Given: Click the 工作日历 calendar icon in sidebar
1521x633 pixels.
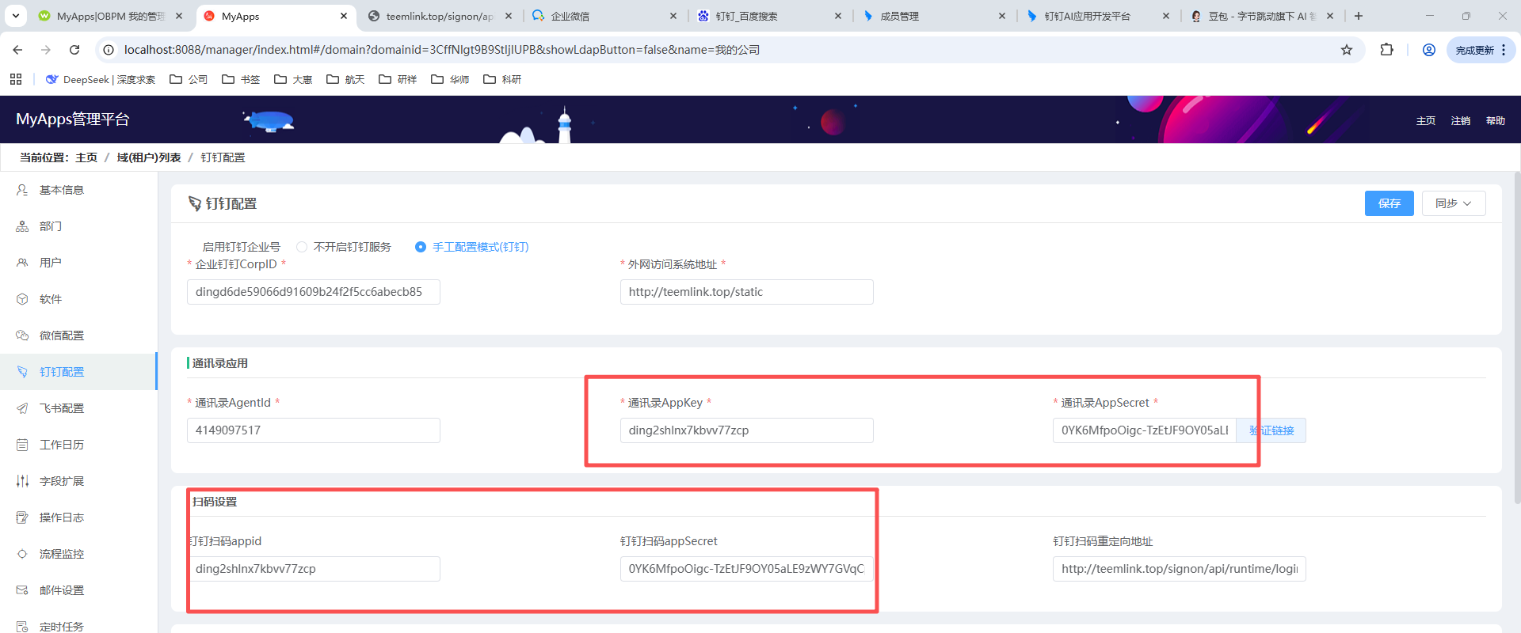Looking at the screenshot, I should (22, 445).
